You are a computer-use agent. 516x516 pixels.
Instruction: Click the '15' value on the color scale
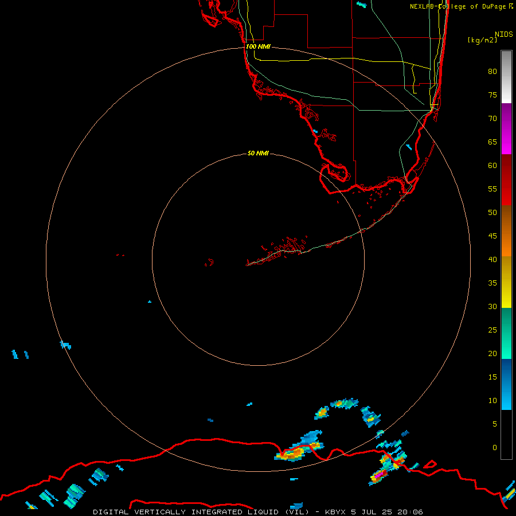coord(492,377)
